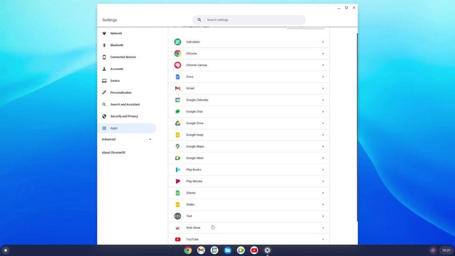Viewport: 455px width, 256px height.
Task: Click the Gmail icon in apps list
Action: click(178, 88)
